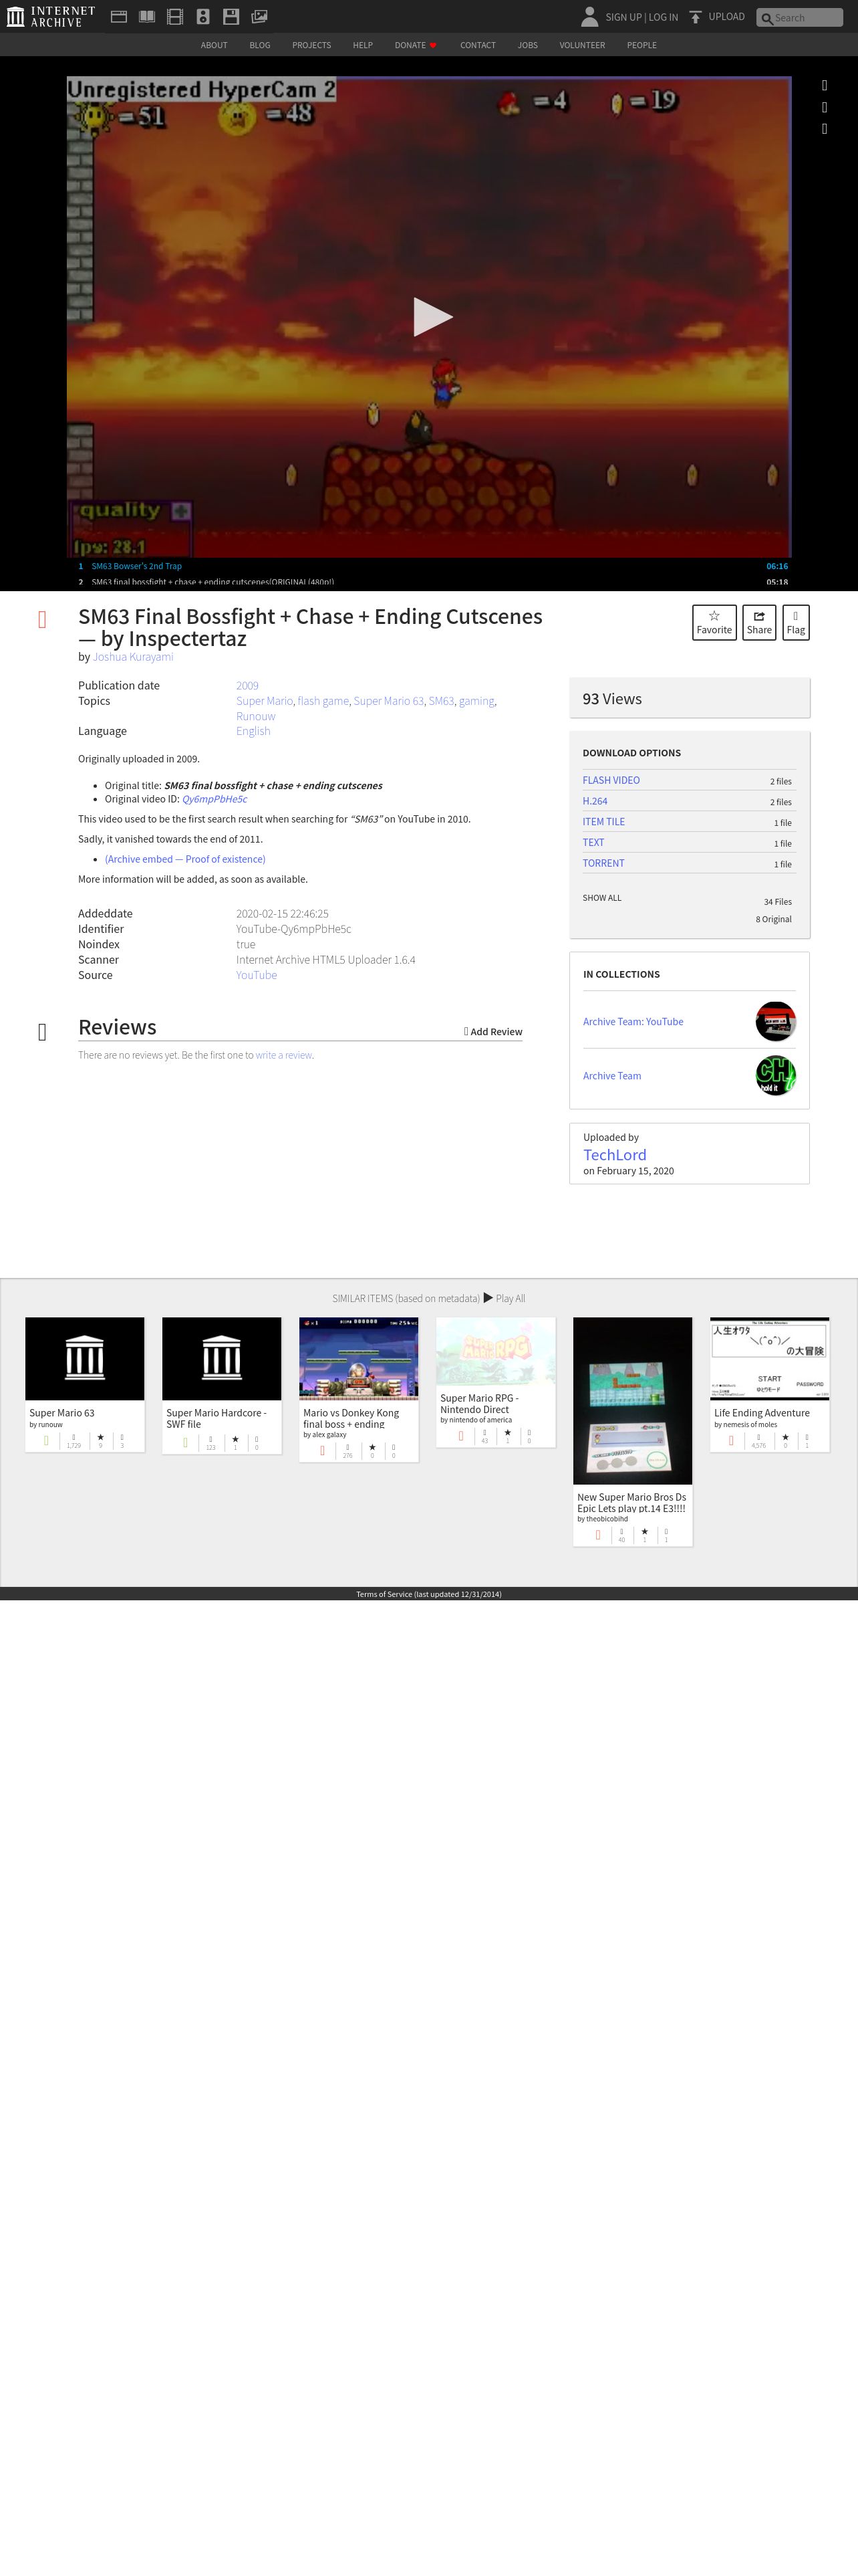Open the JOBS menu item
858x2576 pixels.
point(527,45)
